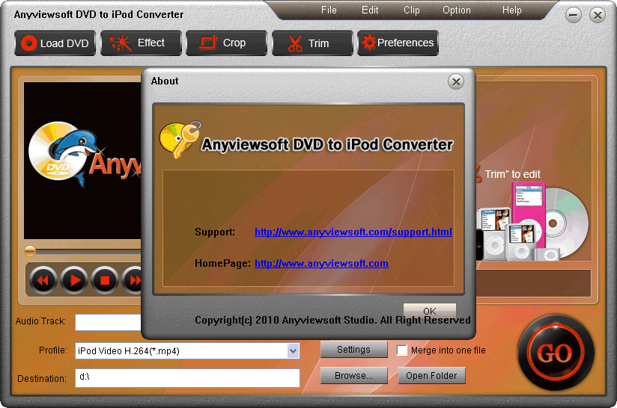Click the Destination path field

tap(187, 378)
